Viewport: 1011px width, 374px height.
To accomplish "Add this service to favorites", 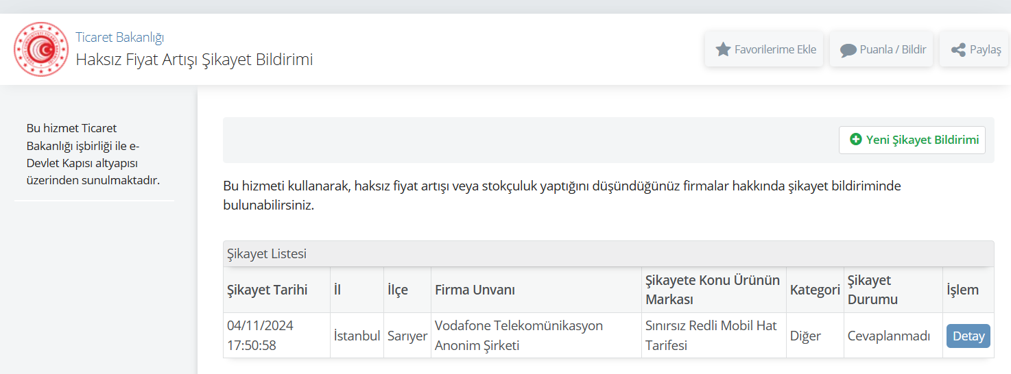I will [x=764, y=49].
